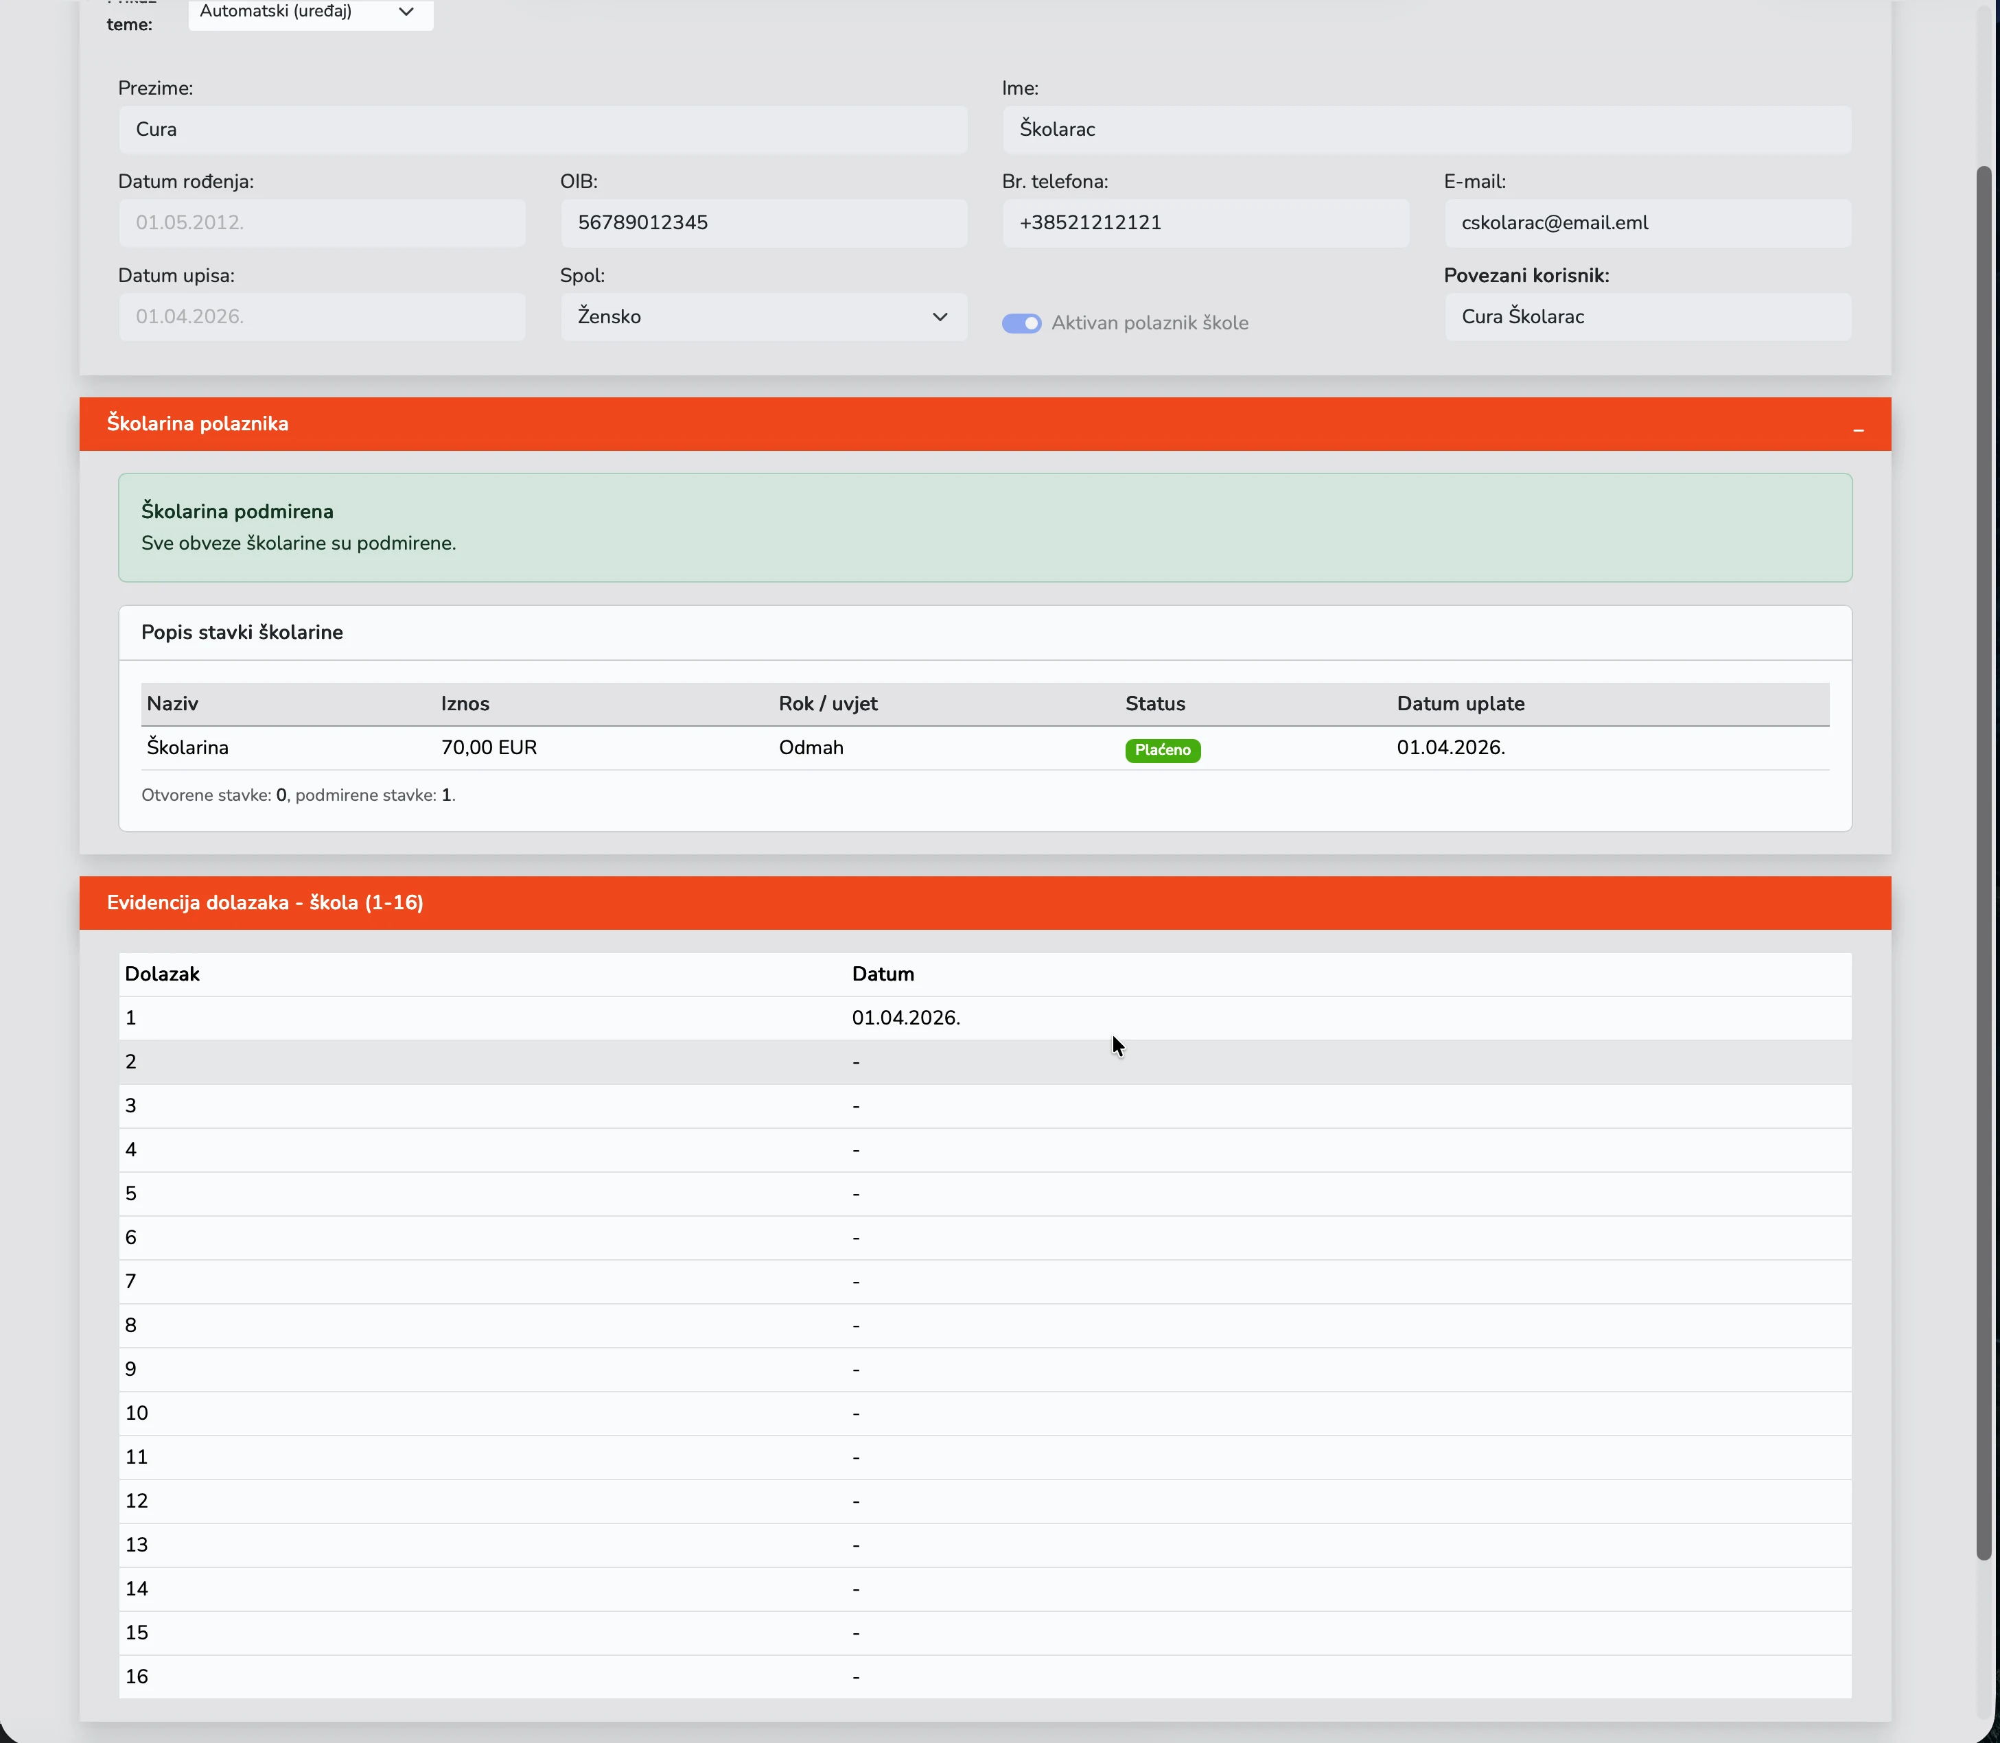Click the Evidencija dolazaka - škola header
The height and width of the screenshot is (1743, 2000).
click(973, 902)
